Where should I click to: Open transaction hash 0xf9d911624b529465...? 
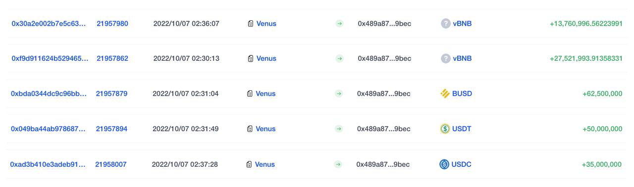tap(50, 58)
